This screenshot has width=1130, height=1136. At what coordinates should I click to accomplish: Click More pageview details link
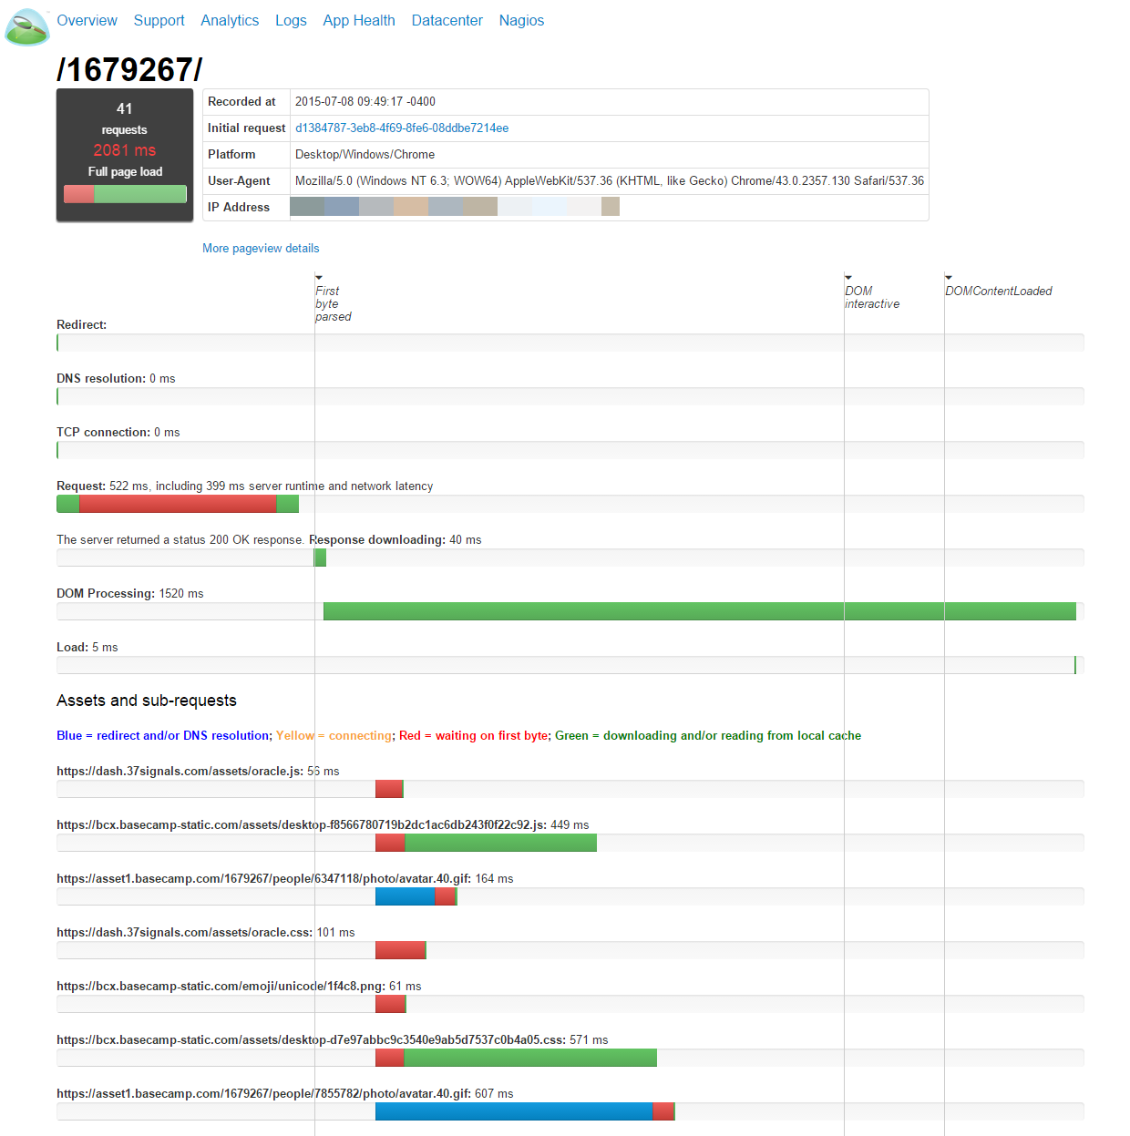[261, 248]
